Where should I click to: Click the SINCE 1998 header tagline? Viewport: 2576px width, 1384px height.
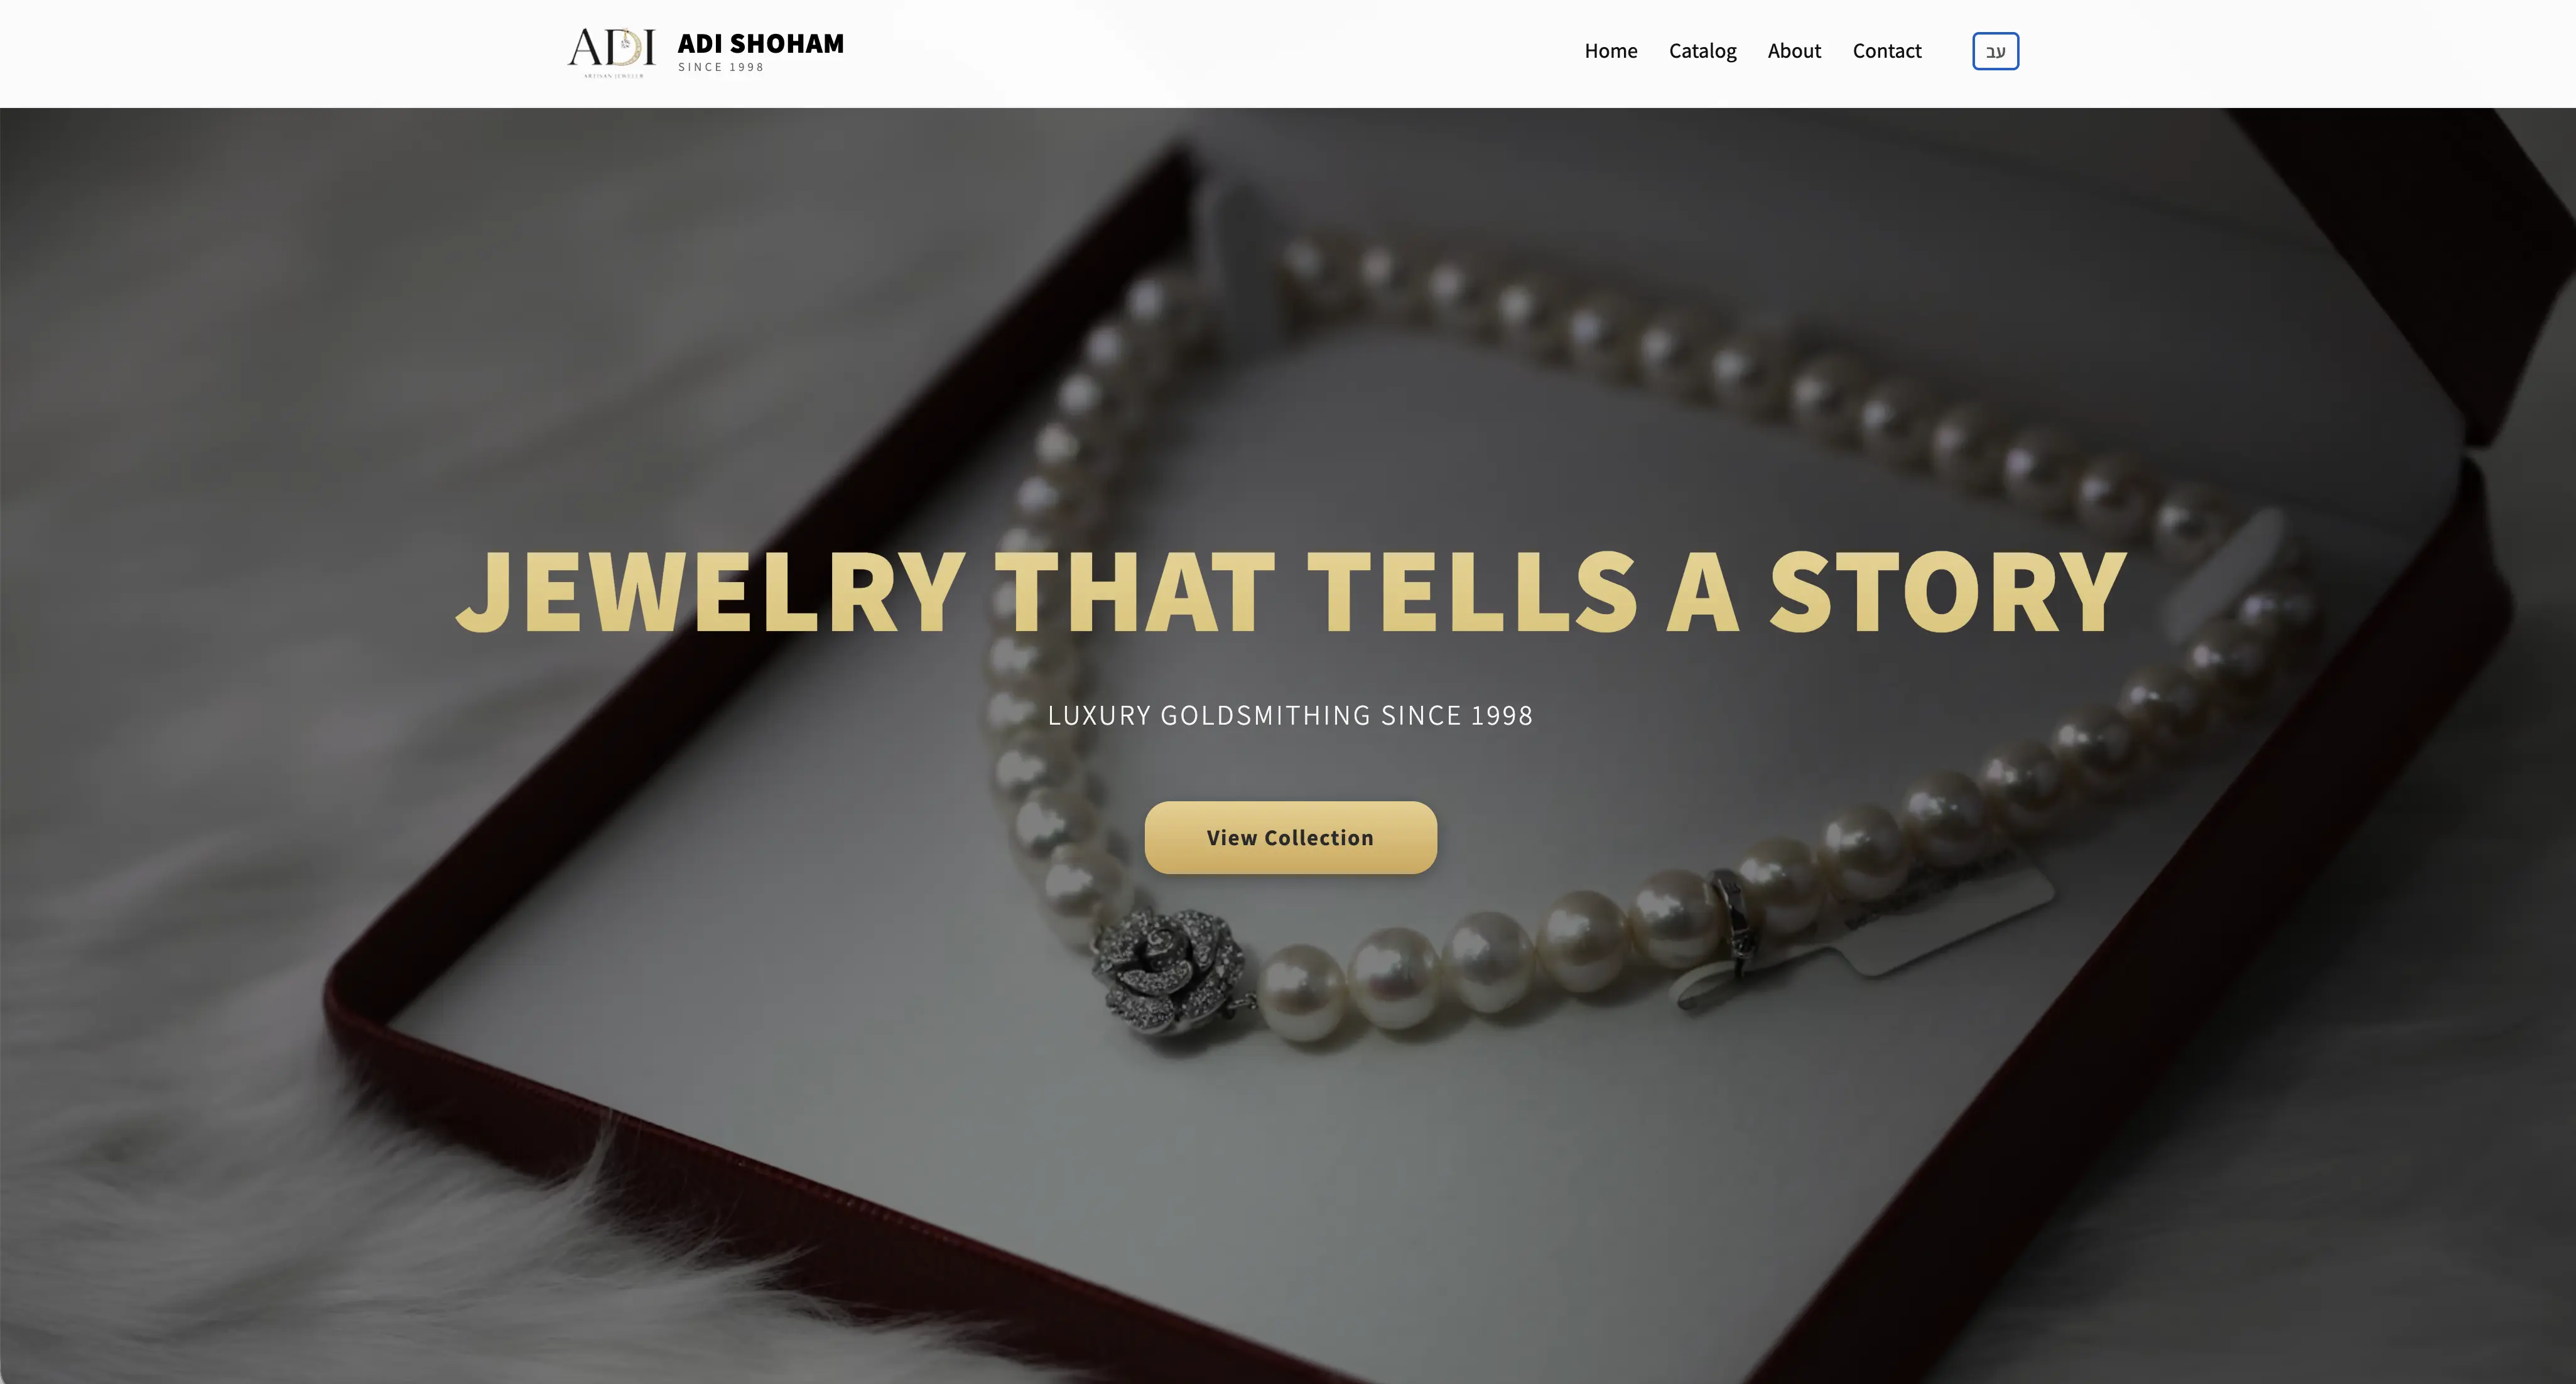click(x=721, y=67)
